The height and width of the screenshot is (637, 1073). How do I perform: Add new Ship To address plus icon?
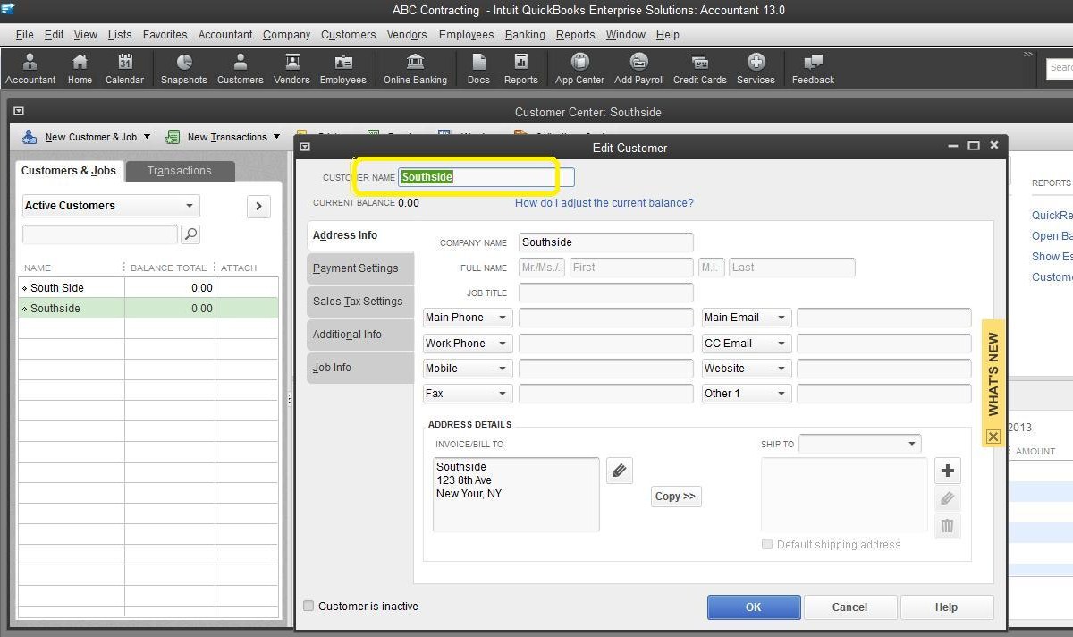point(948,471)
